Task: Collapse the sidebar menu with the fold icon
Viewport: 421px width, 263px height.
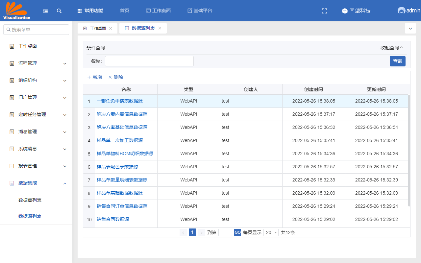Action: coord(45,11)
